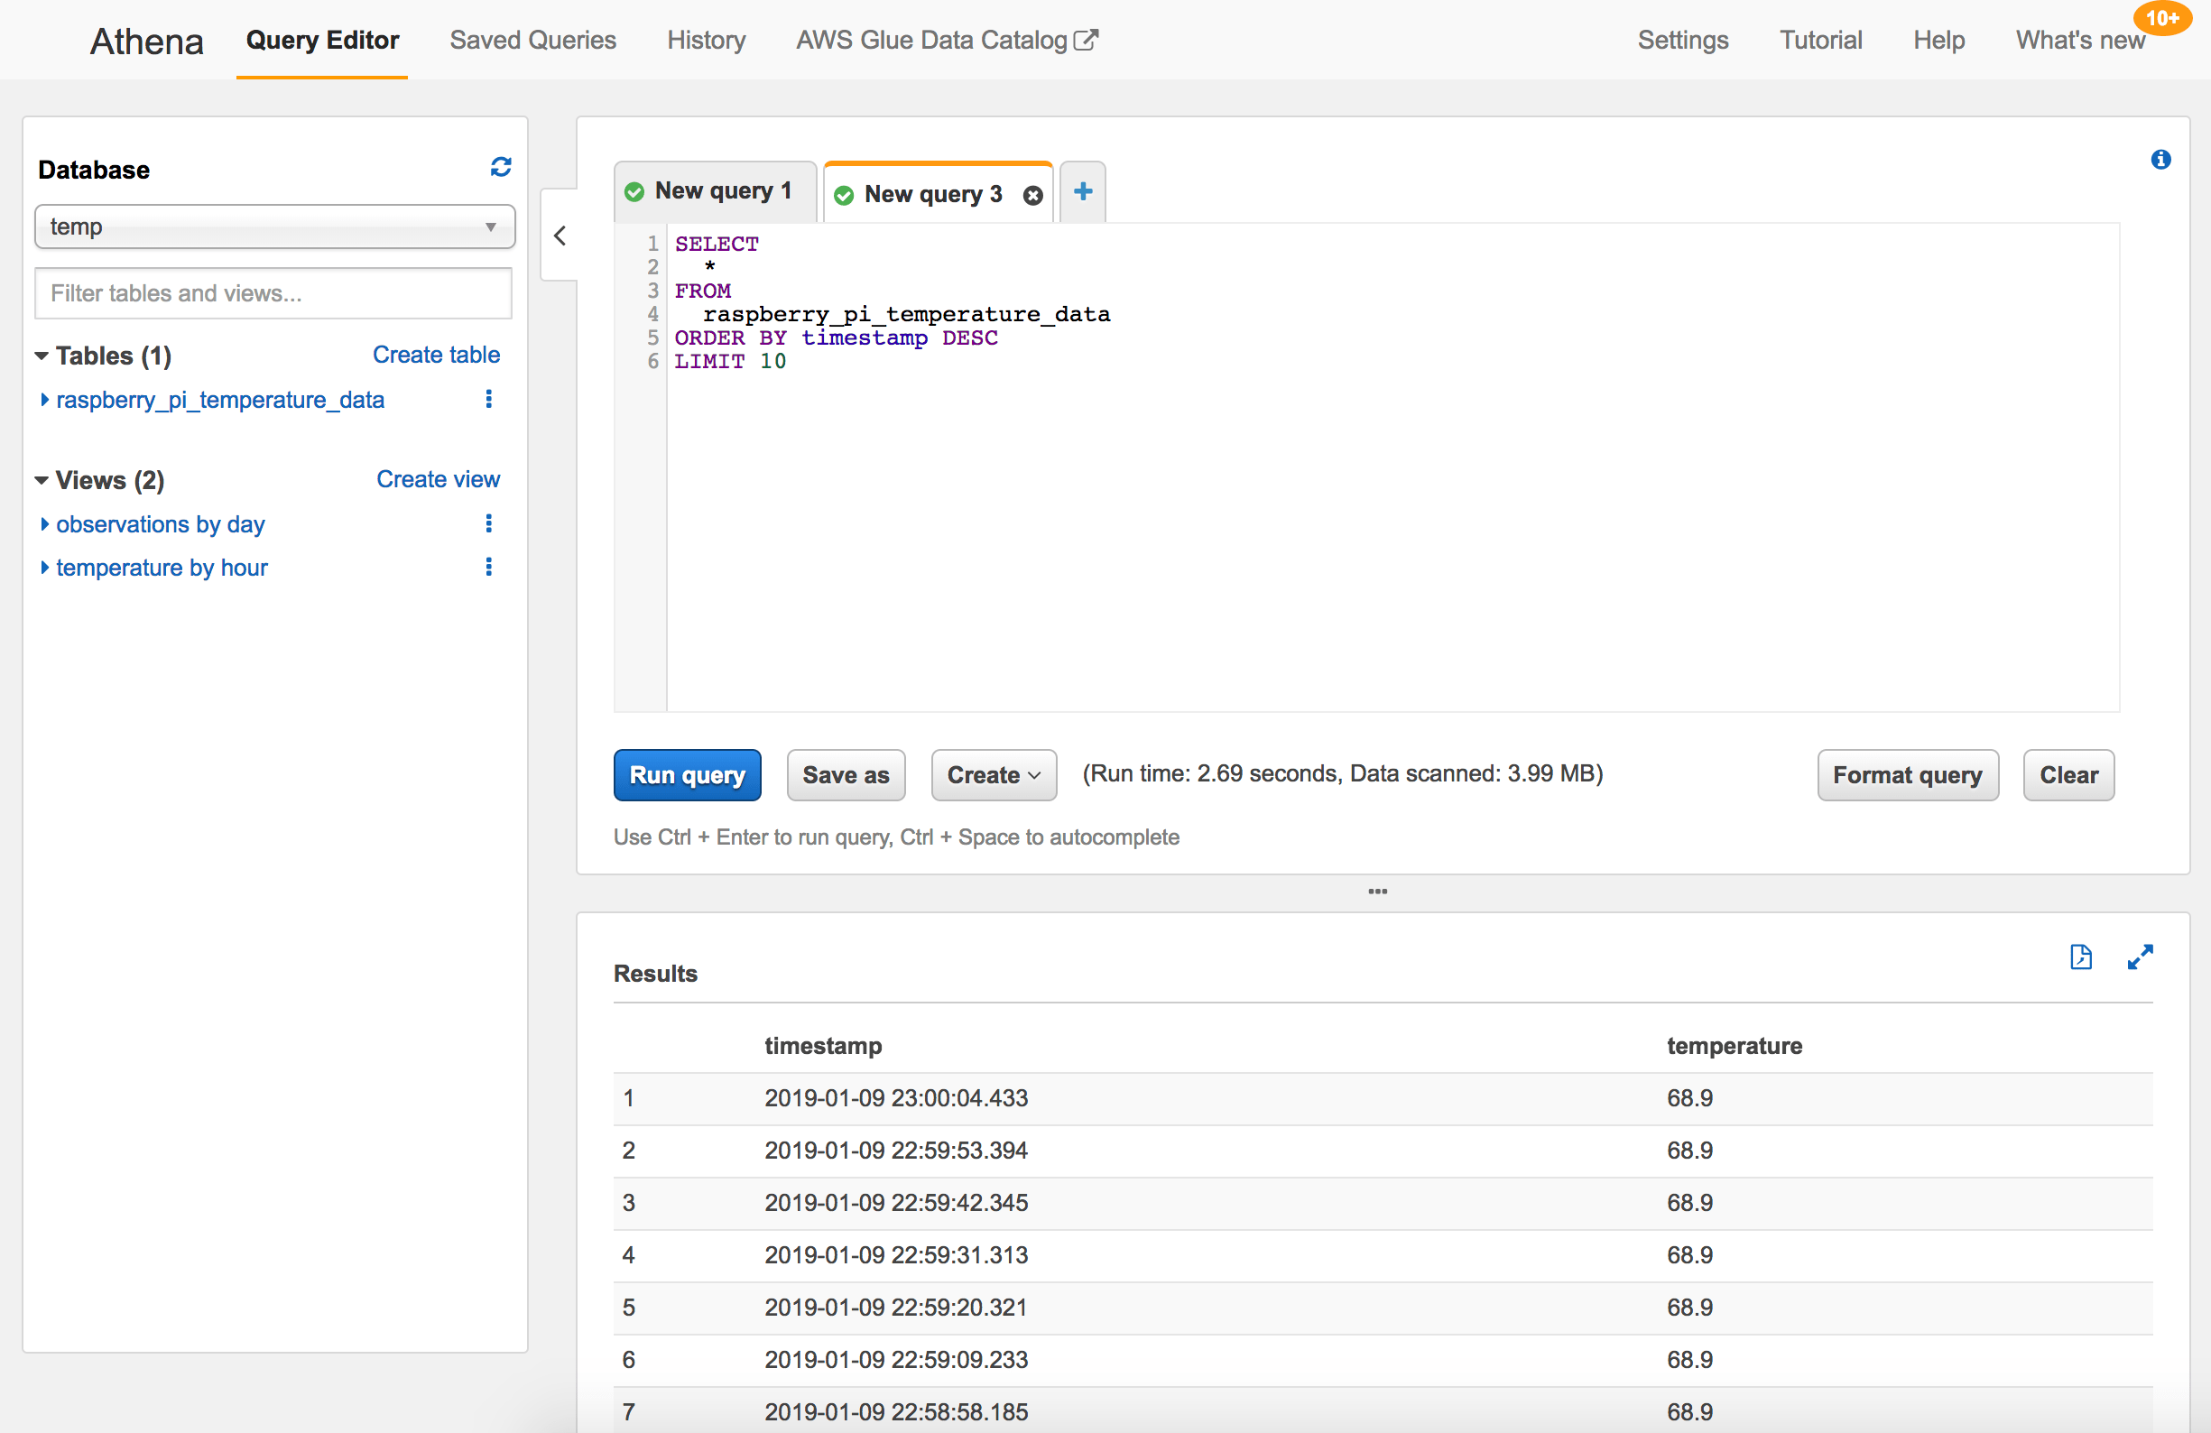Collapse the Tables section
The height and width of the screenshot is (1433, 2211).
42,356
